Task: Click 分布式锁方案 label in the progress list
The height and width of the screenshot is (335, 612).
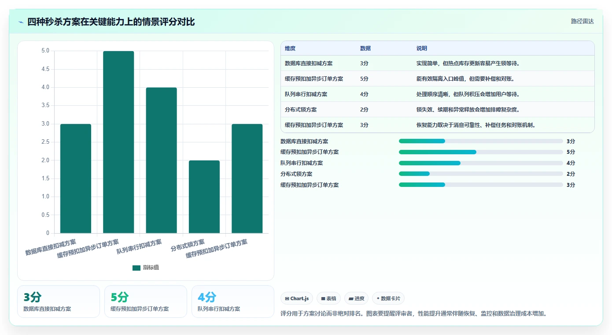Action: point(296,174)
